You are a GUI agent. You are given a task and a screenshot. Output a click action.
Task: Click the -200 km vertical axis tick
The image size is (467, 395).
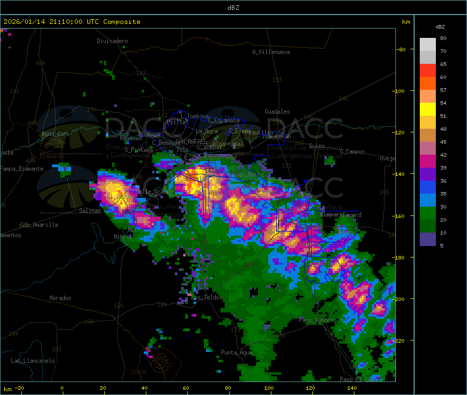click(x=399, y=299)
